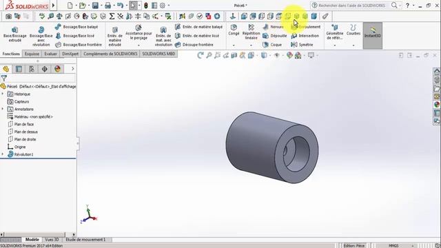Choose the Intersection tool
This screenshot has height=248, width=441.
click(305, 36)
